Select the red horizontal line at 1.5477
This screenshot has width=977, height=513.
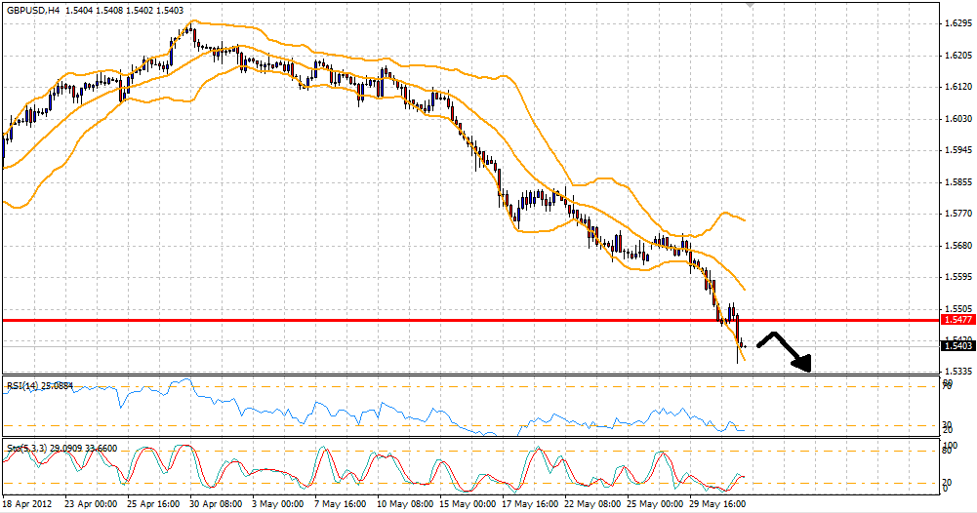point(470,320)
